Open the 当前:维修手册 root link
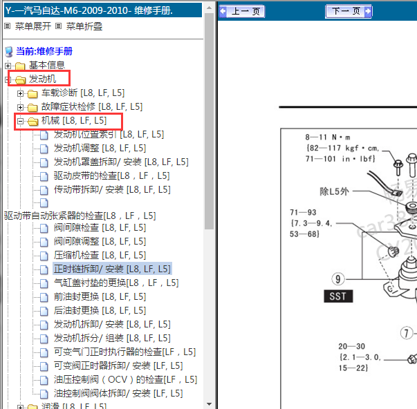 [x=44, y=51]
